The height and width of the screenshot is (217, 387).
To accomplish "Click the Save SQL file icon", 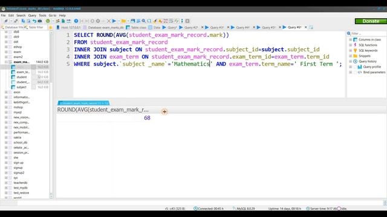I will tap(133, 21).
